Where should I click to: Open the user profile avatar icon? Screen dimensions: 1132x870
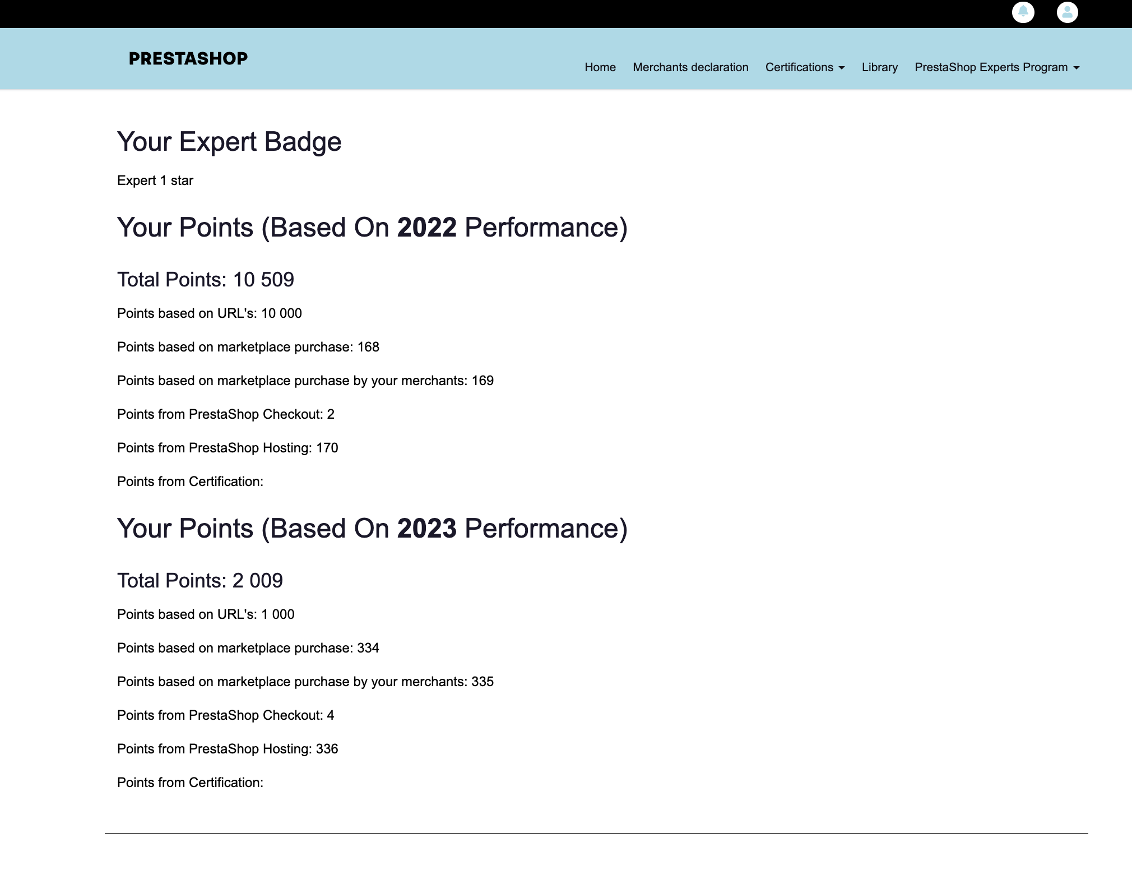[1067, 12]
